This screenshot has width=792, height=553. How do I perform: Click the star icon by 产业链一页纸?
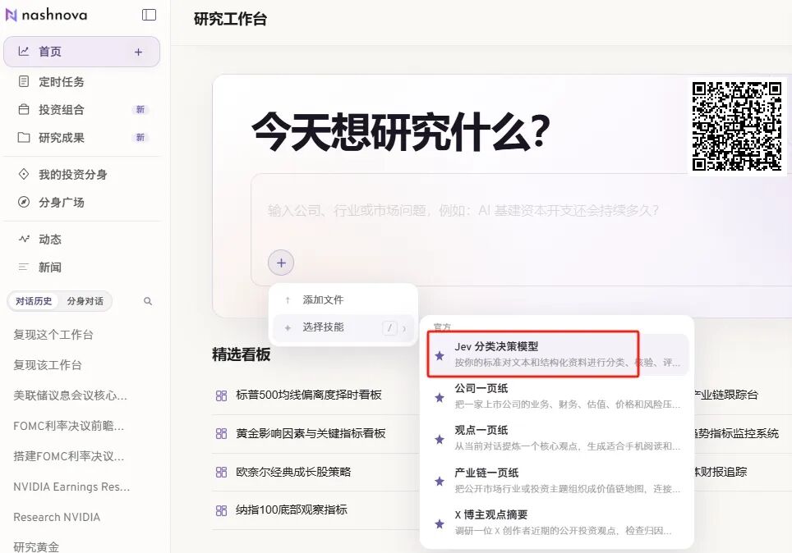[440, 482]
